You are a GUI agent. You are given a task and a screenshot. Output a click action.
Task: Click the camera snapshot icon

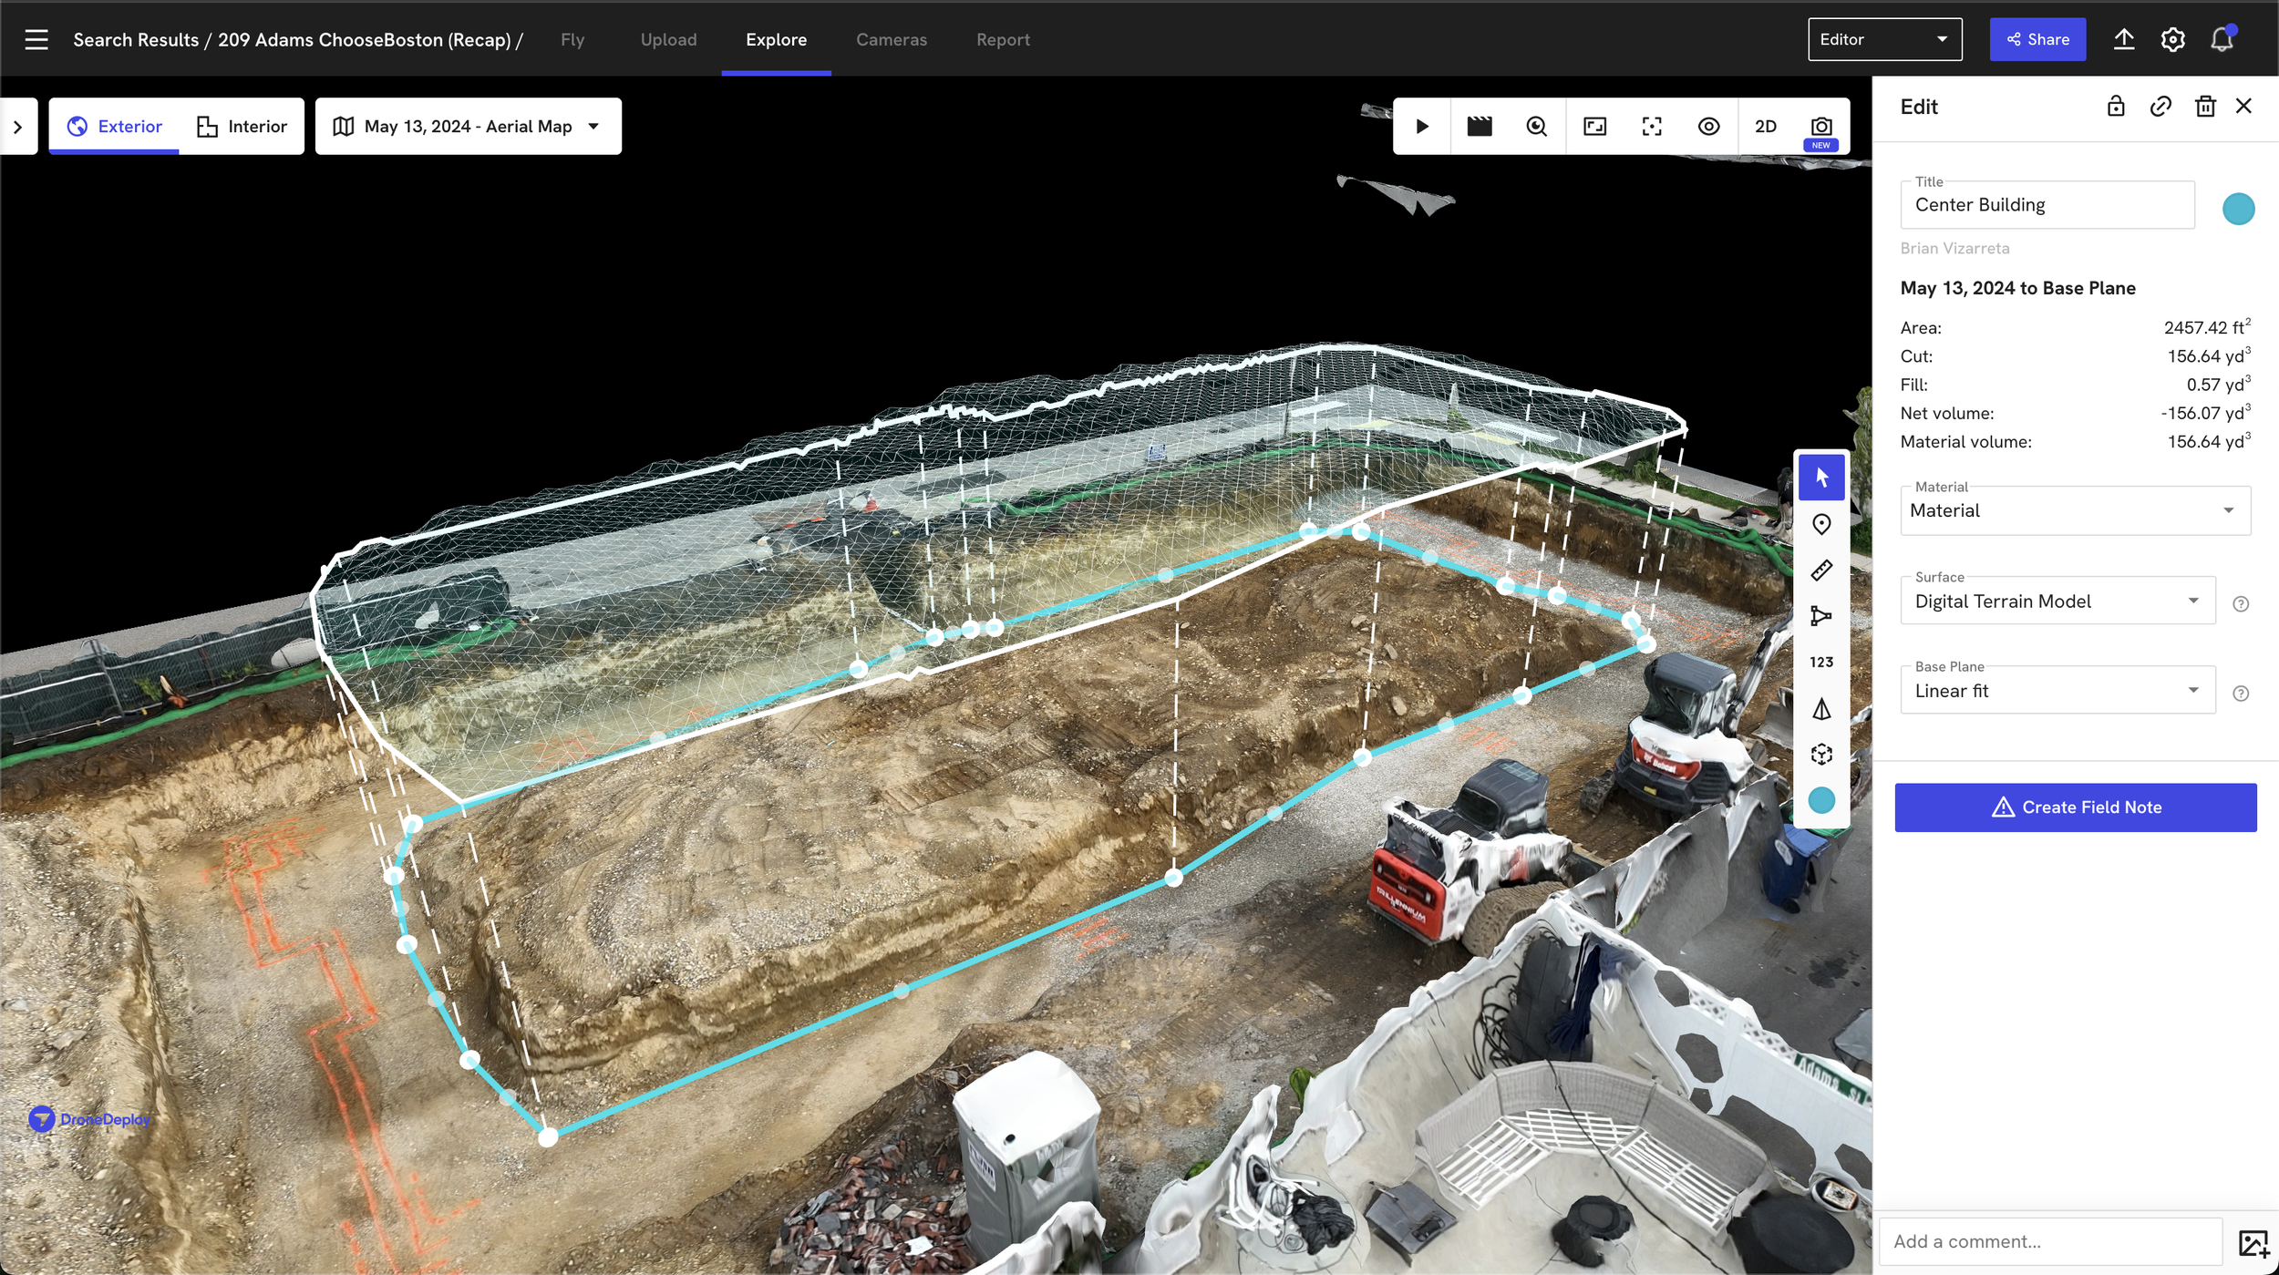click(1820, 126)
